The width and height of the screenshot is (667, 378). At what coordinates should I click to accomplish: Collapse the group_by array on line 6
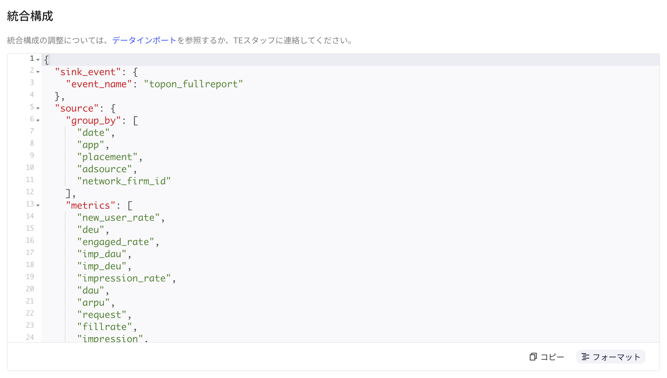tap(38, 120)
